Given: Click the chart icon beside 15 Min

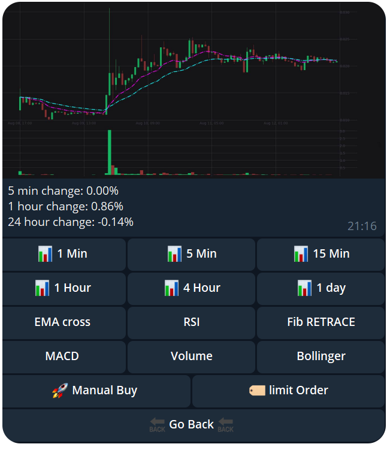Looking at the screenshot, I should [x=301, y=254].
